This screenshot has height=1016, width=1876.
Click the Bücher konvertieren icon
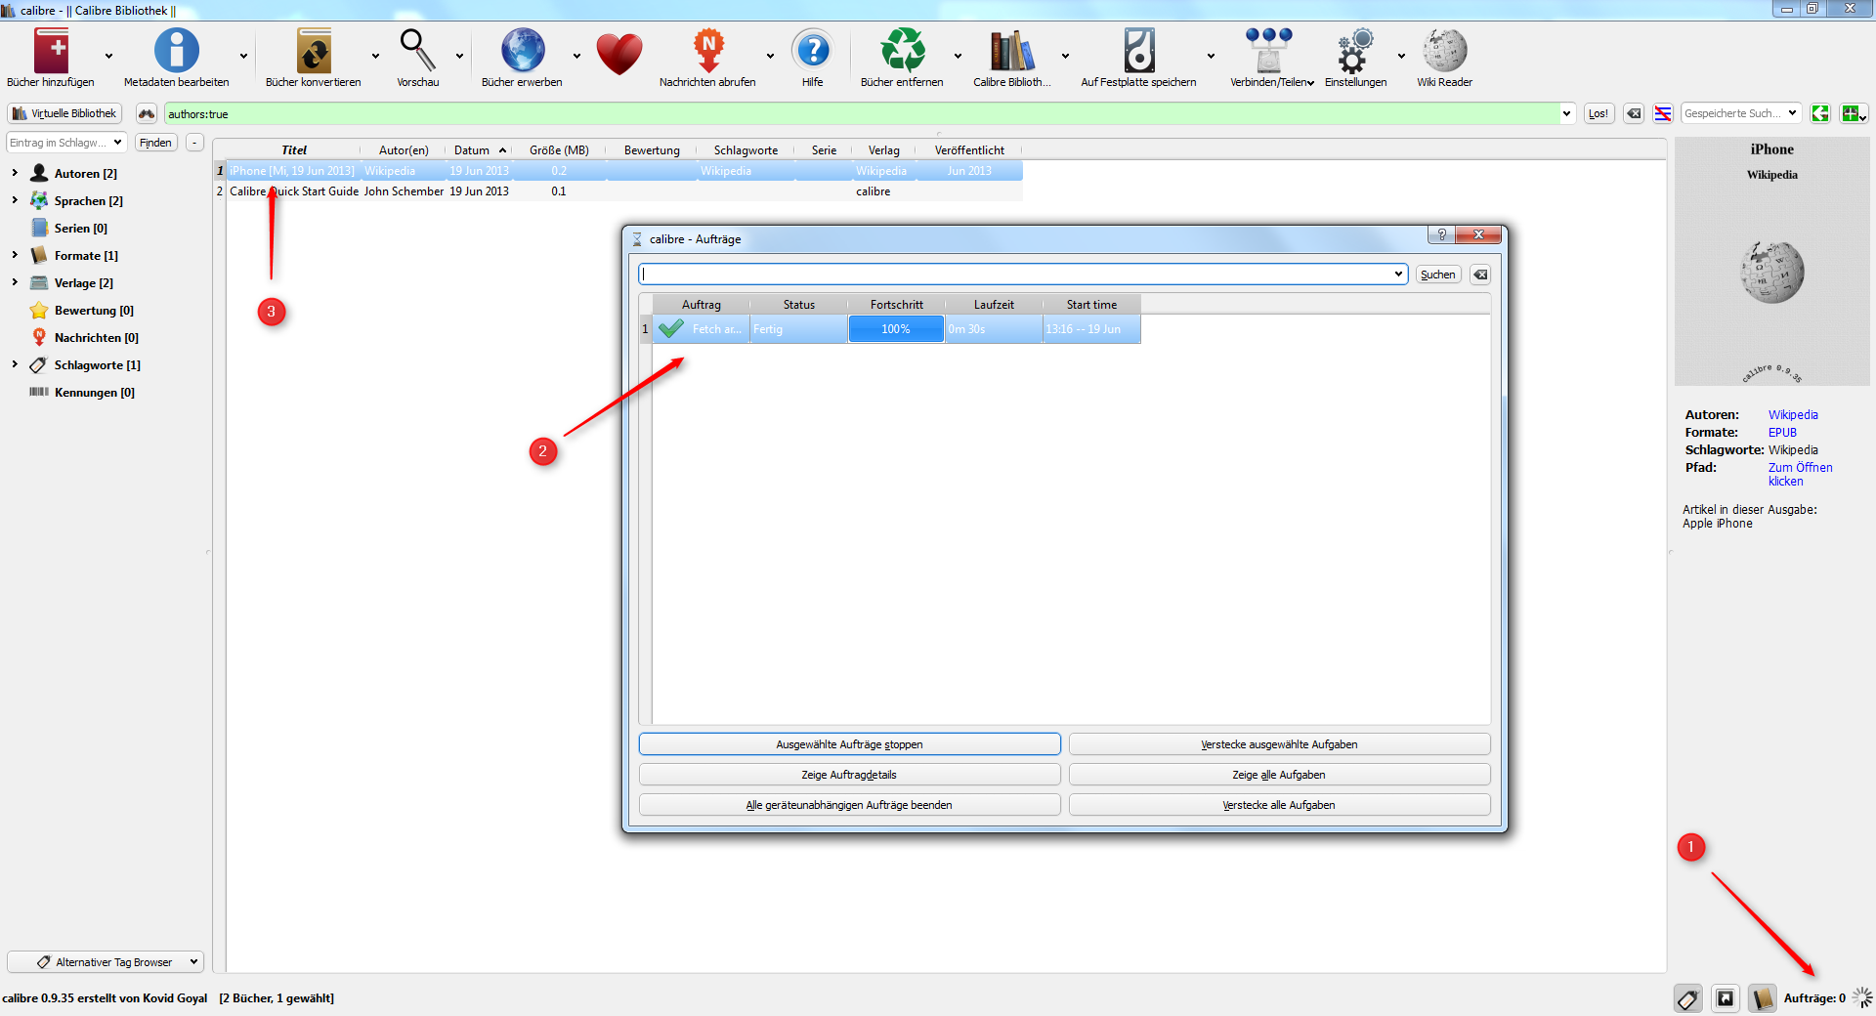tap(313, 53)
